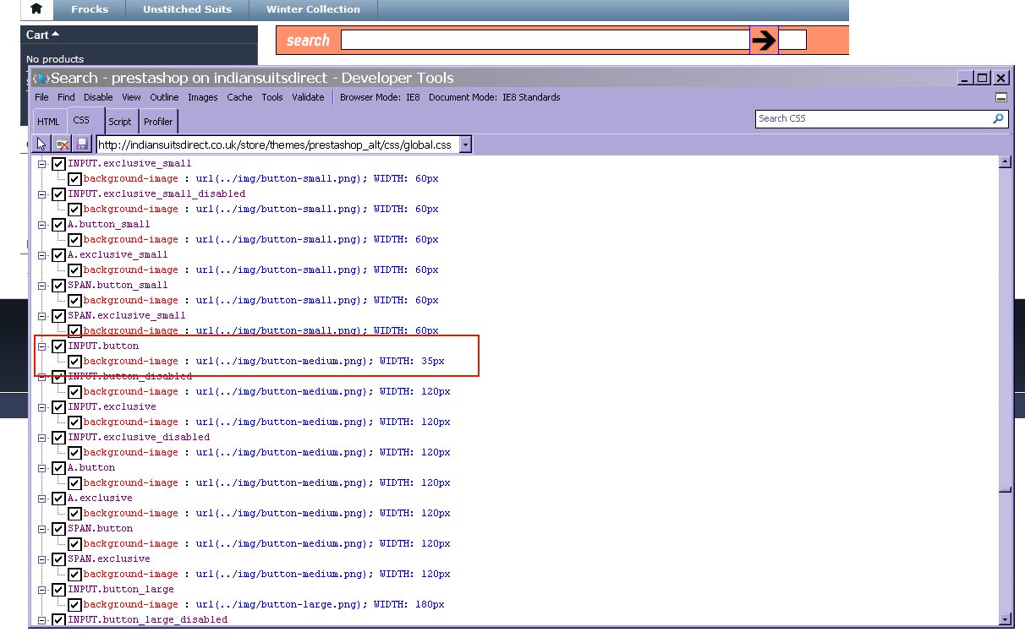Uncheck the INPUT.button_large rule checkbox
This screenshot has height=643, width=1025.
pyautogui.click(x=58, y=590)
